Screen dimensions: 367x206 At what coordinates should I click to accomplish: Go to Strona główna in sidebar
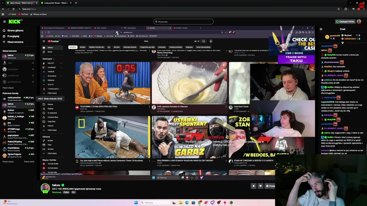point(15,31)
